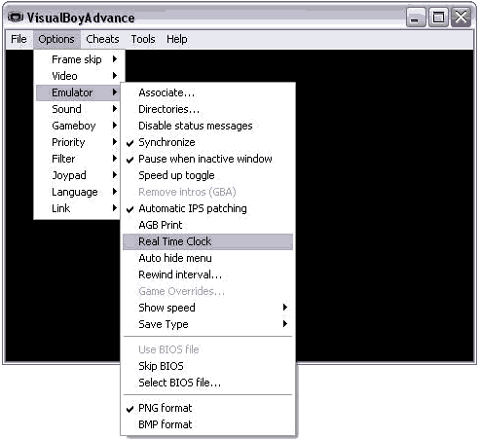This screenshot has width=480, height=439.
Task: Expand the Show speed submenu
Action: tap(207, 308)
